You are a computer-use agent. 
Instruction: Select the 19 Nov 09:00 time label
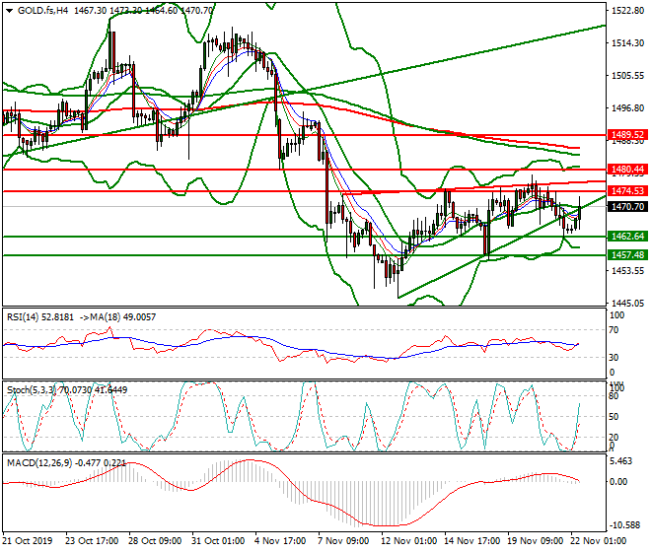[536, 541]
